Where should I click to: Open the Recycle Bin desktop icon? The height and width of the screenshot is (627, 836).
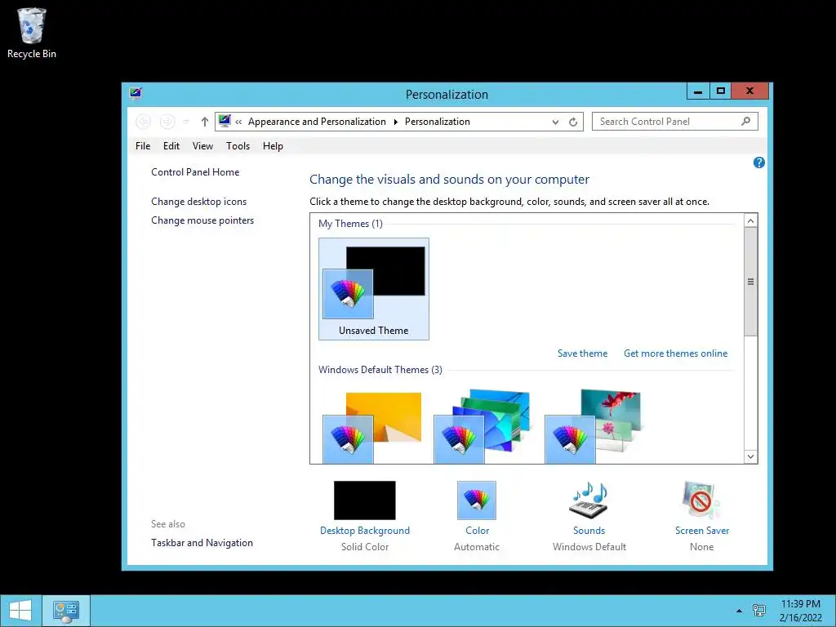pos(32,33)
